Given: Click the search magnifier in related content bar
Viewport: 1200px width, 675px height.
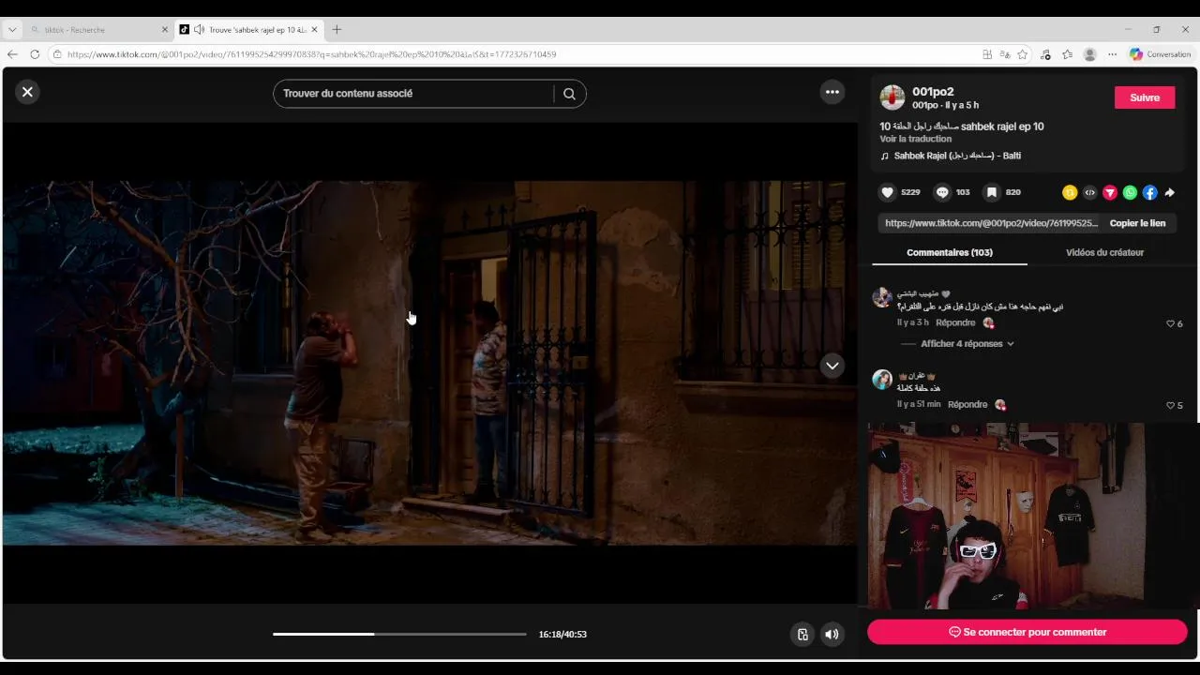Looking at the screenshot, I should [x=569, y=94].
